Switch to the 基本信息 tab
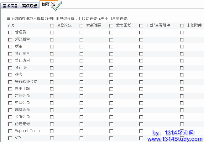Screen dimensions: 204x142 10,6
